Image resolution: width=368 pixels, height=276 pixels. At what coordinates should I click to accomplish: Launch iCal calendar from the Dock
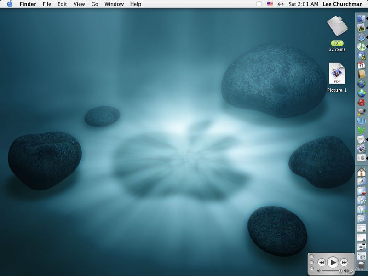(362, 65)
